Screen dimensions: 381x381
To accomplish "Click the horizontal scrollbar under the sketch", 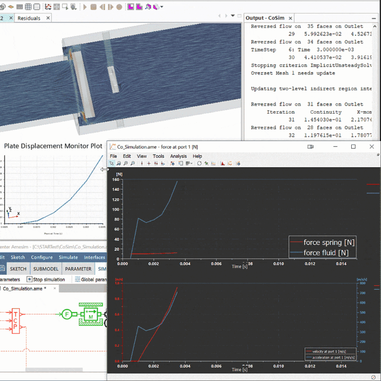I will pos(54,369).
